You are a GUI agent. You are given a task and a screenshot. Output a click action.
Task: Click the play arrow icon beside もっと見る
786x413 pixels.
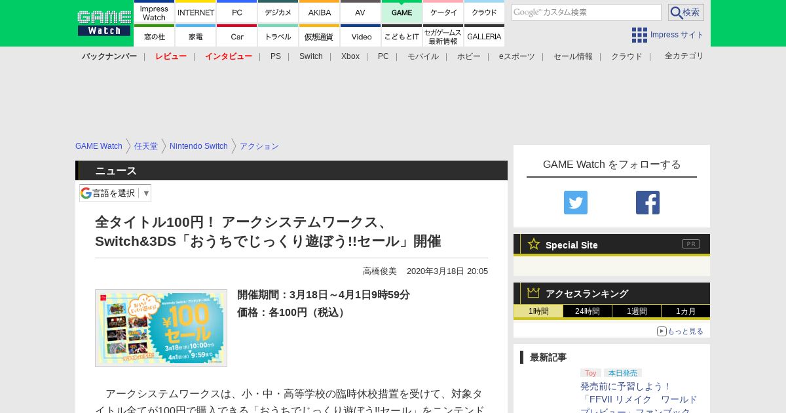pos(662,331)
